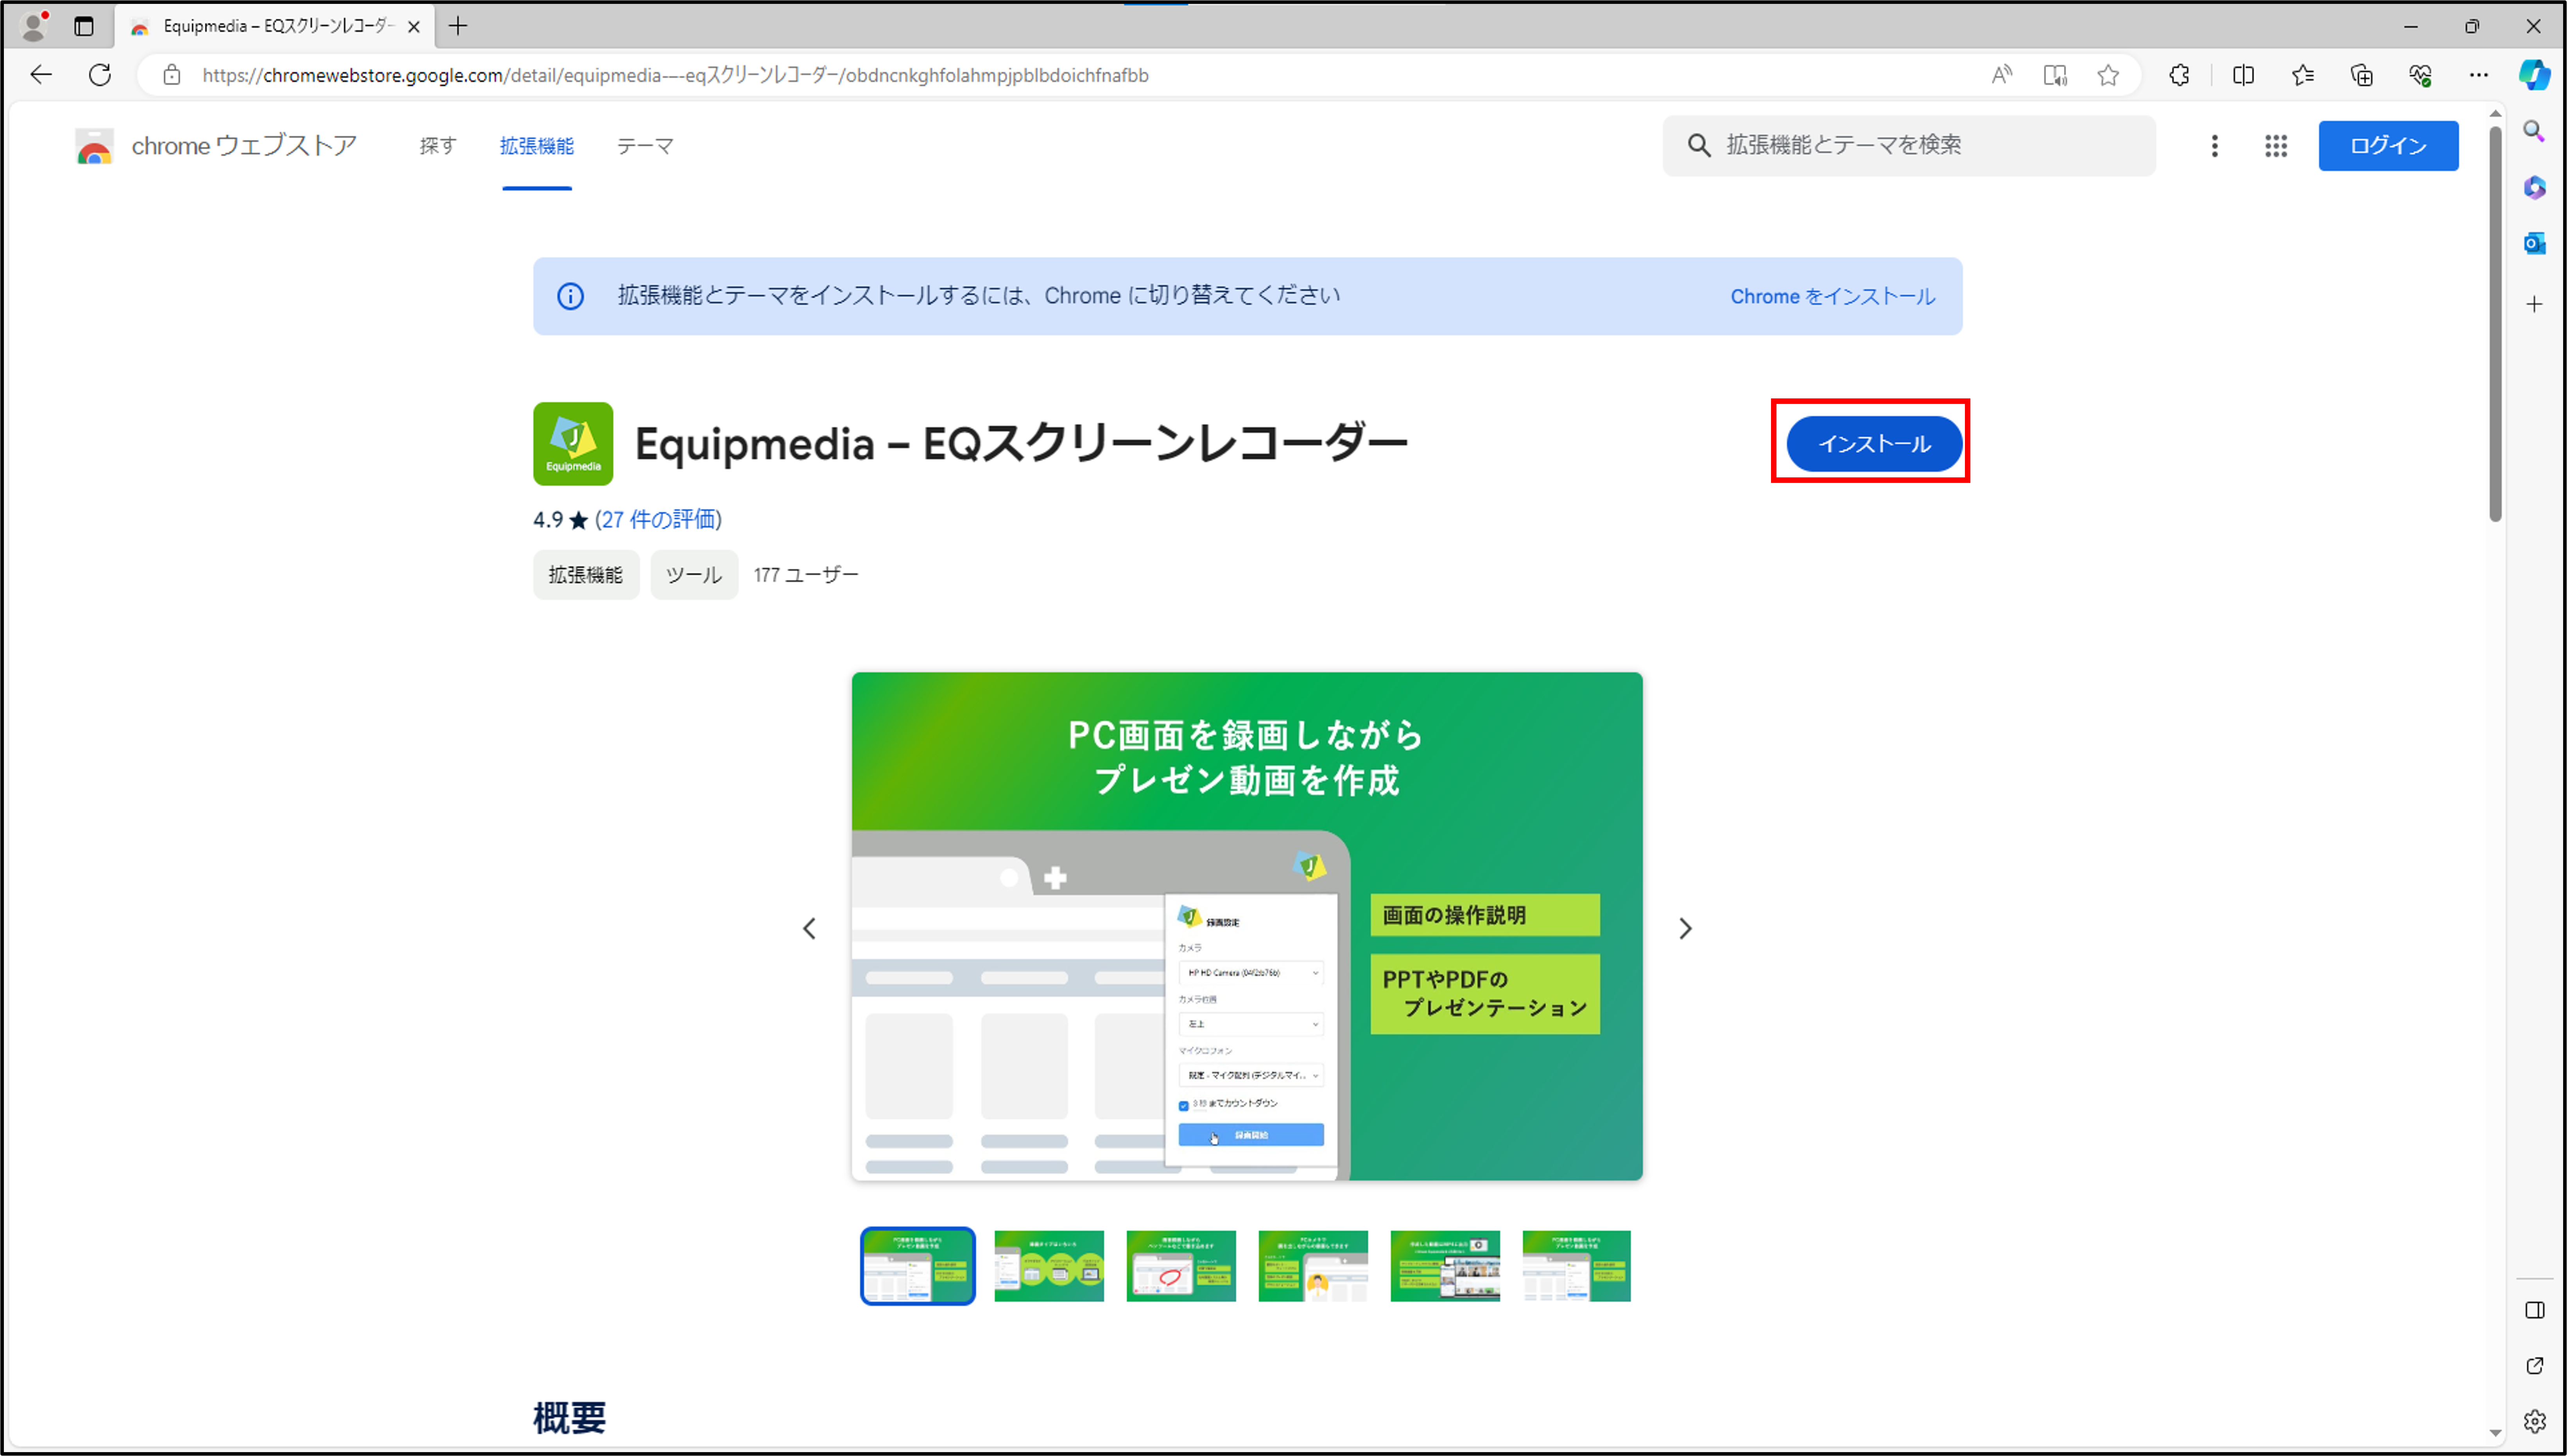The image size is (2567, 1456).
Task: Open Outlook in the sidebar
Action: [2534, 243]
